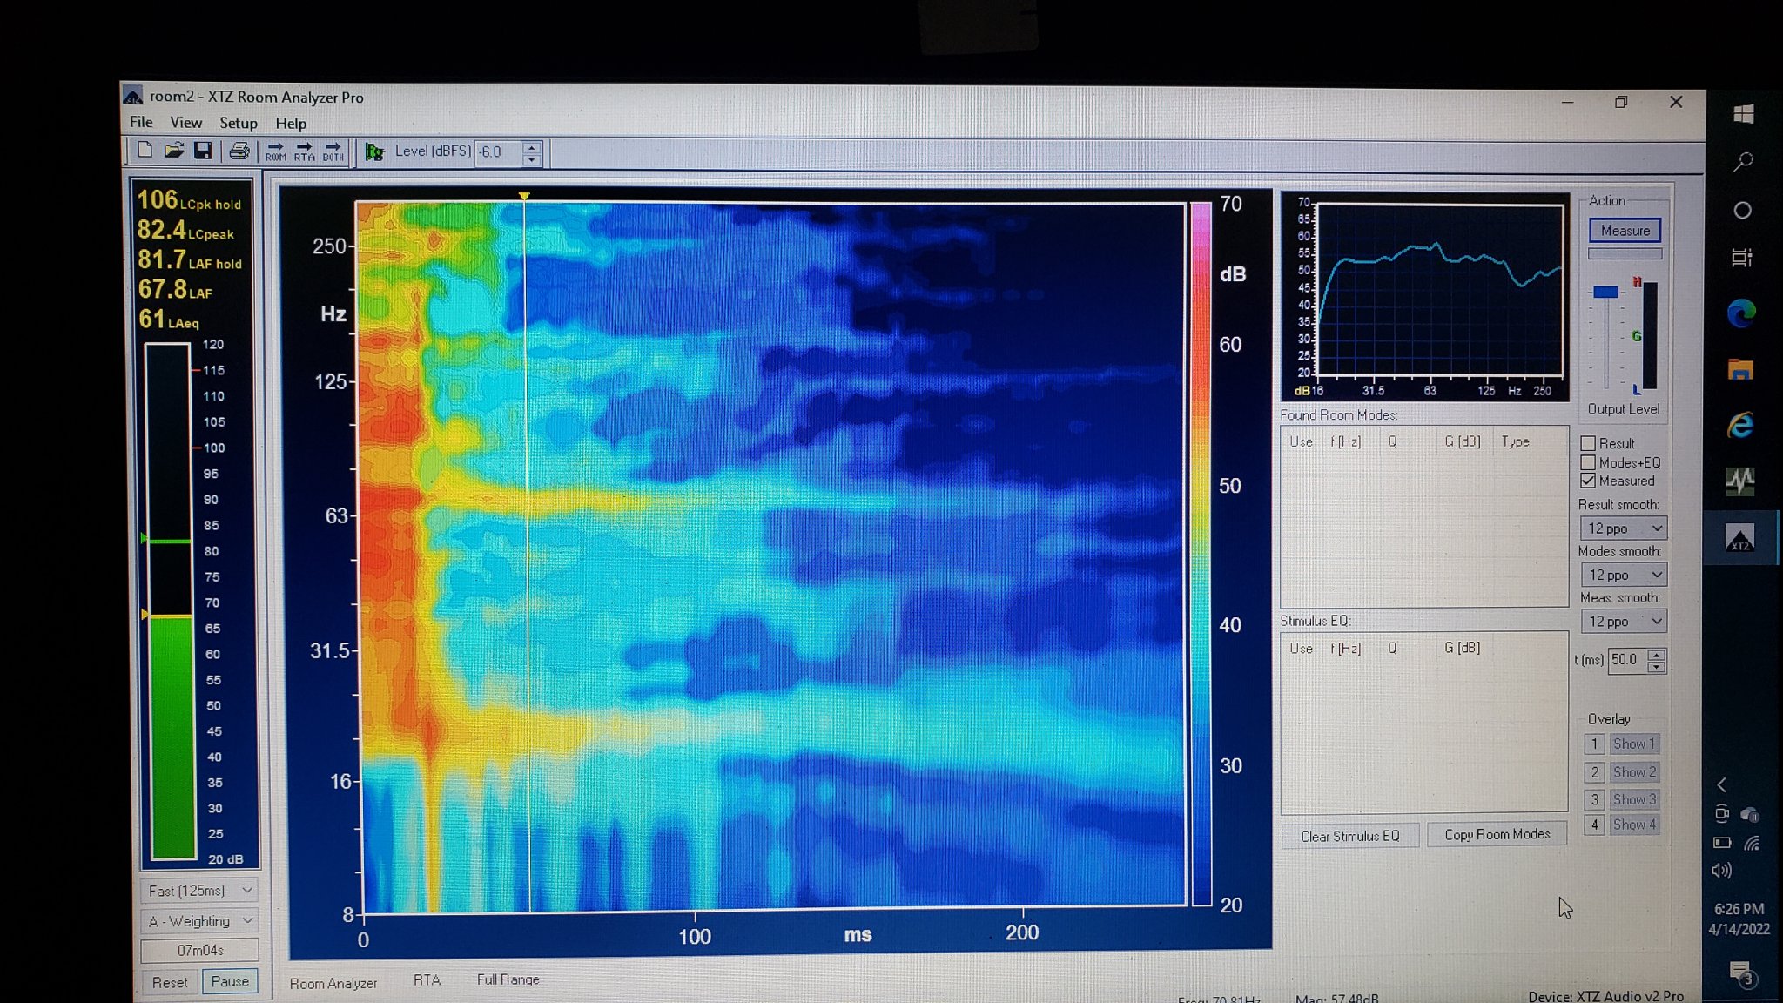
Task: Click the green sound card icon
Action: point(374,152)
